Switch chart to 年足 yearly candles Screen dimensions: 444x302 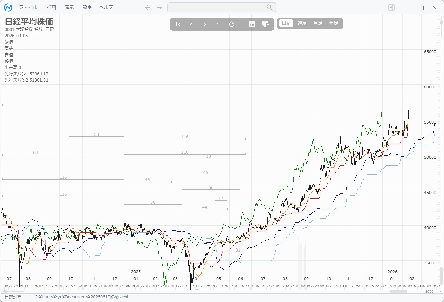tap(334, 23)
